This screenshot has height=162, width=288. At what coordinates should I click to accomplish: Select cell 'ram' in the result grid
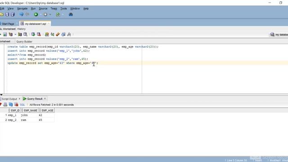(x=23, y=120)
